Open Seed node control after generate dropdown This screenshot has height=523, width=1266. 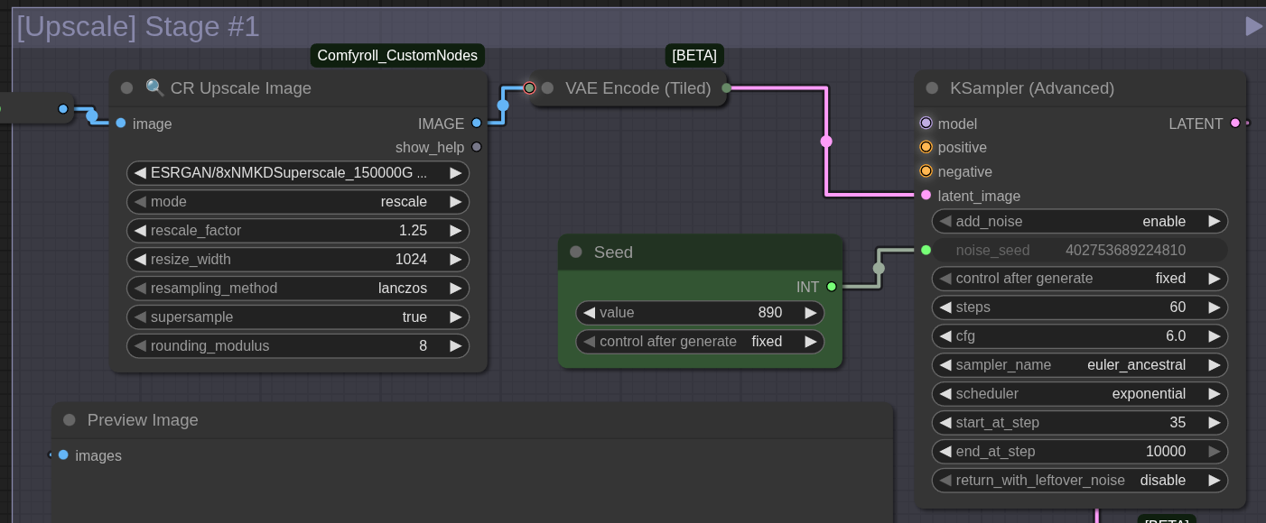click(700, 342)
